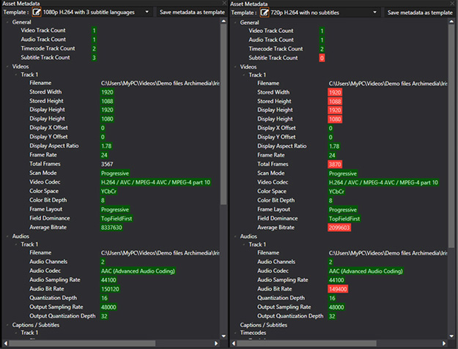Collapse Captions / Subtitles in the 1080p panel
Image resolution: width=458 pixels, height=349 pixels.
(7, 324)
